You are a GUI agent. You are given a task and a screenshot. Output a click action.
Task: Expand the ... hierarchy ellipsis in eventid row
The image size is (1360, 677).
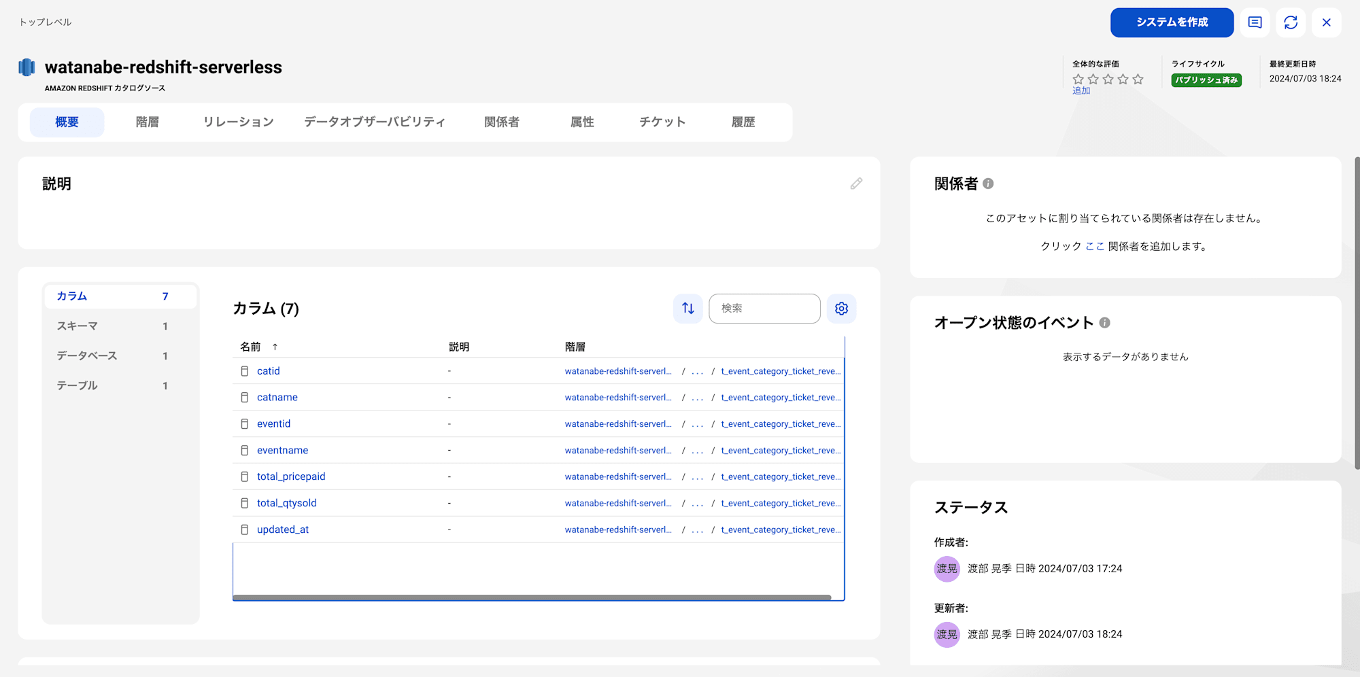pos(698,424)
